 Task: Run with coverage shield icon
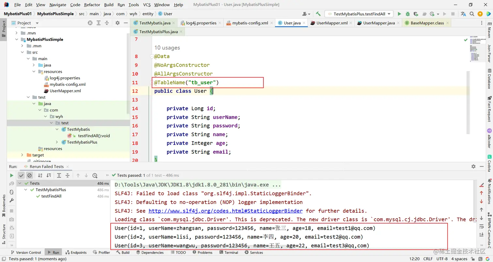(416, 14)
